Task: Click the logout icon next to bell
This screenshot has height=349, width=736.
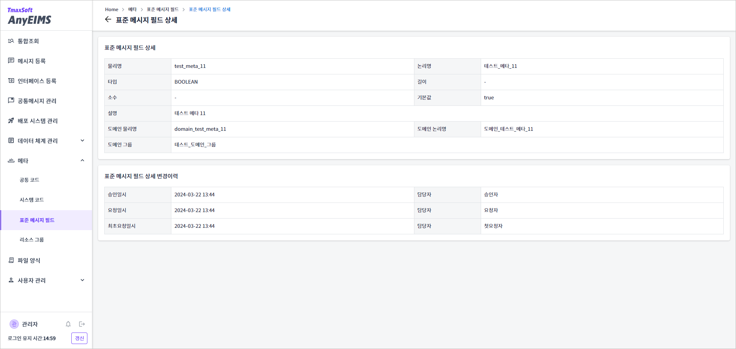Action: point(82,324)
